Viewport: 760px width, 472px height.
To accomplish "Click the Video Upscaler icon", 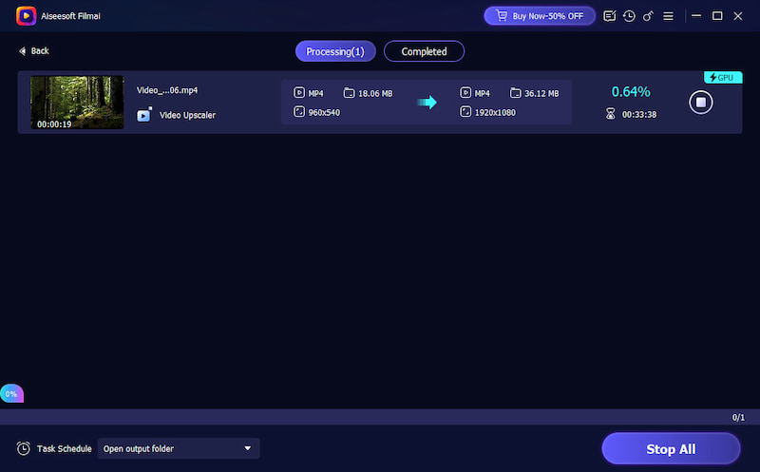I will (x=144, y=115).
